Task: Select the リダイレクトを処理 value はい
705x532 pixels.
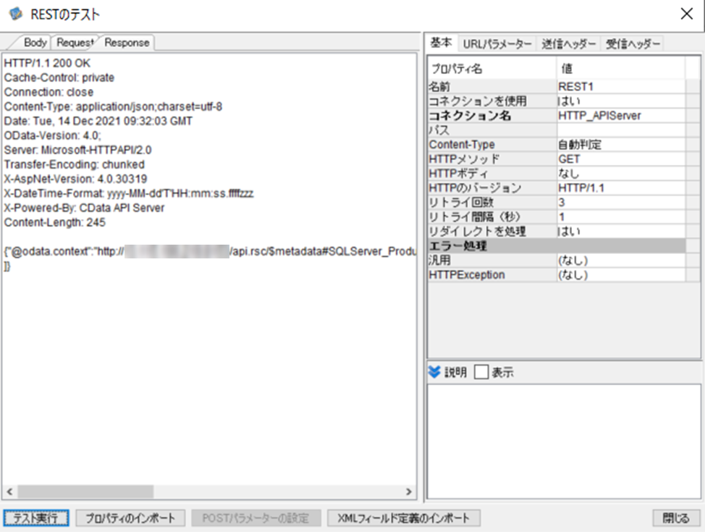Action: pyautogui.click(x=621, y=231)
